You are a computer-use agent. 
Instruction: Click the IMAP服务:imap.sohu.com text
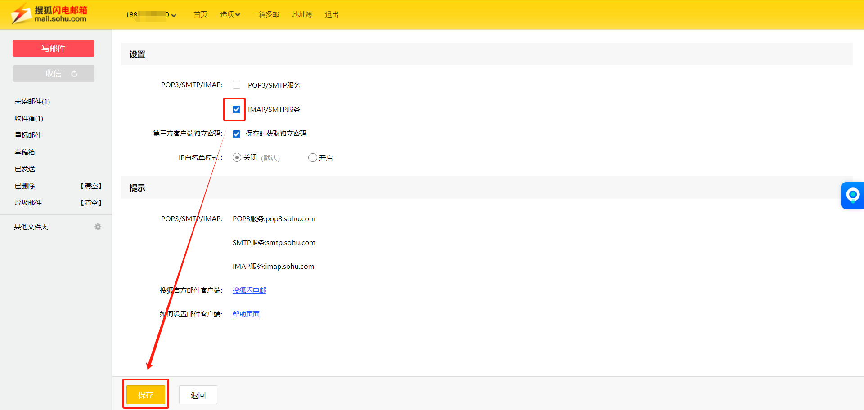click(274, 267)
